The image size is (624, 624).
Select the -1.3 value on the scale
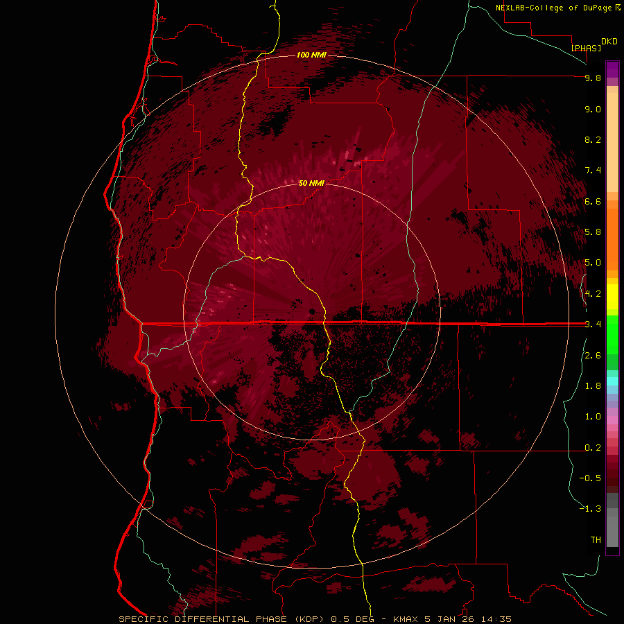tap(590, 509)
